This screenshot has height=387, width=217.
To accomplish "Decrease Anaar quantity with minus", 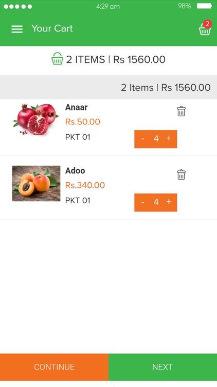I will point(143,139).
